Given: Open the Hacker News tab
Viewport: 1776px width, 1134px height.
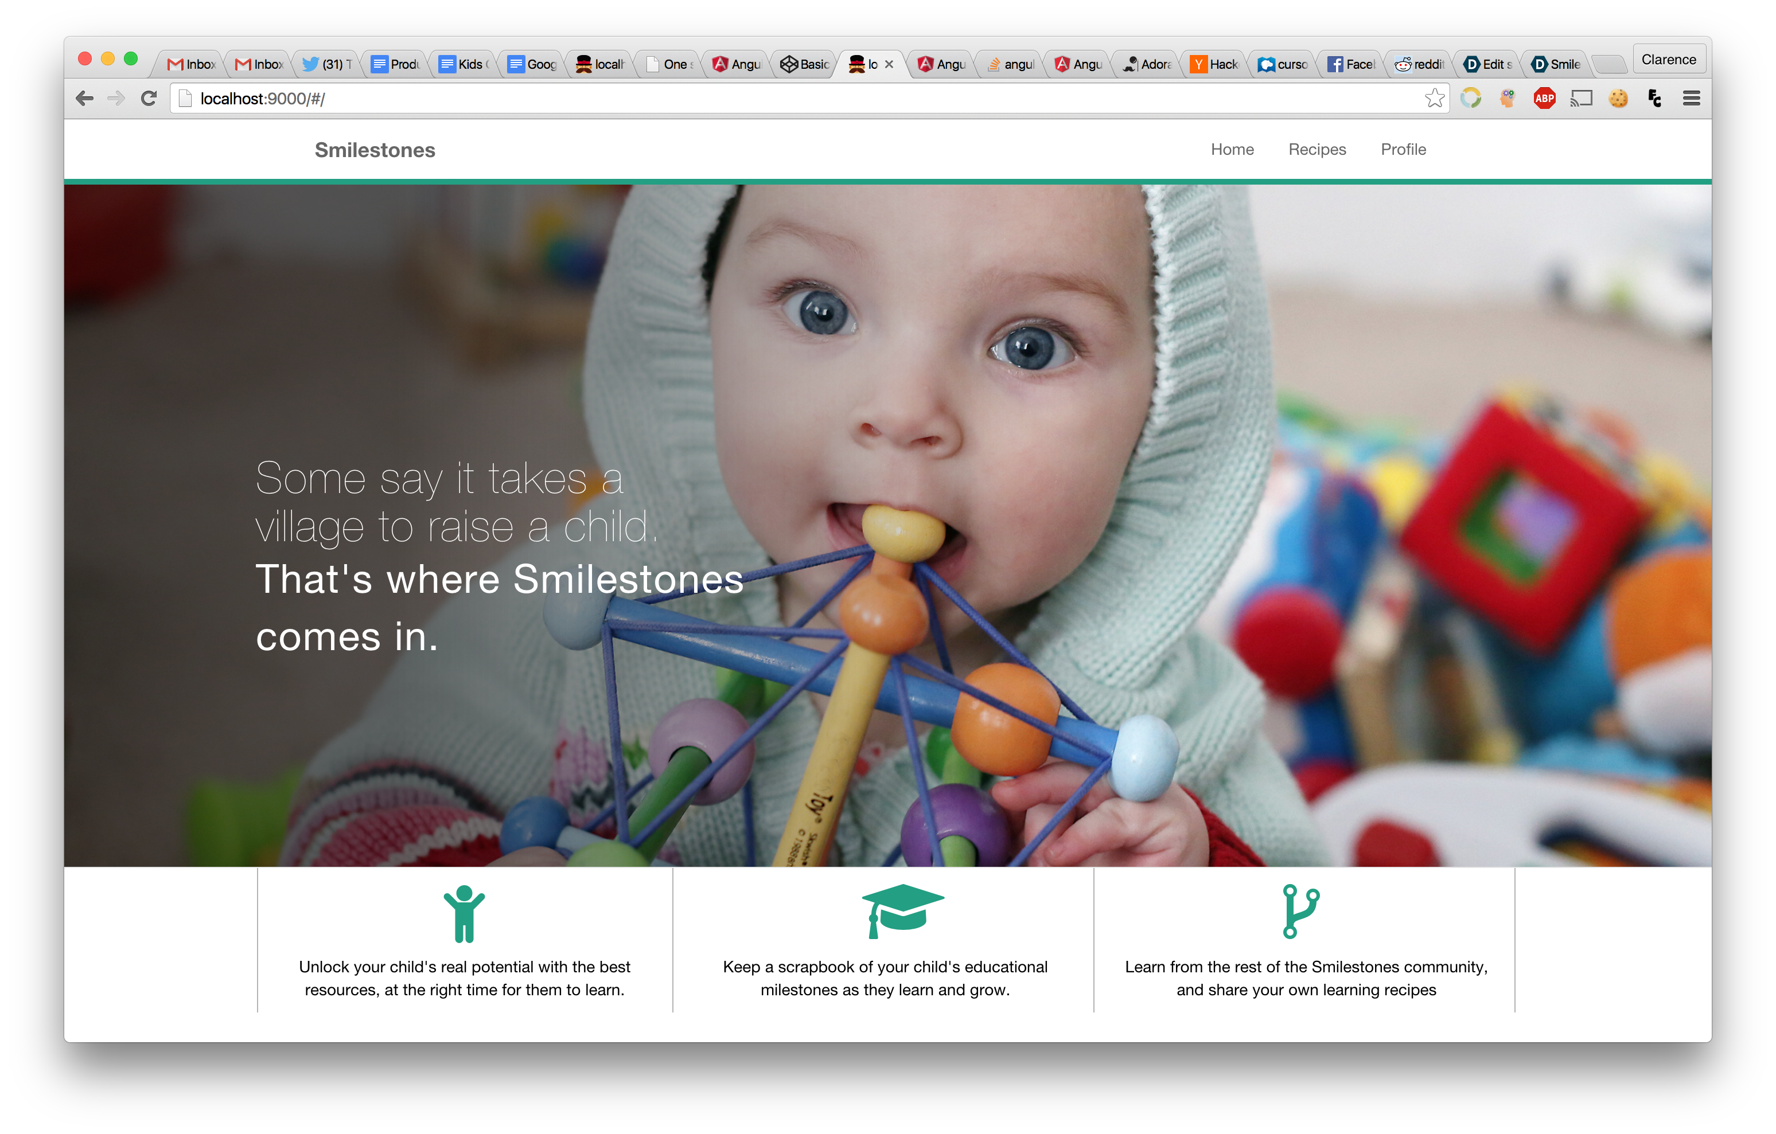Looking at the screenshot, I should (1215, 64).
